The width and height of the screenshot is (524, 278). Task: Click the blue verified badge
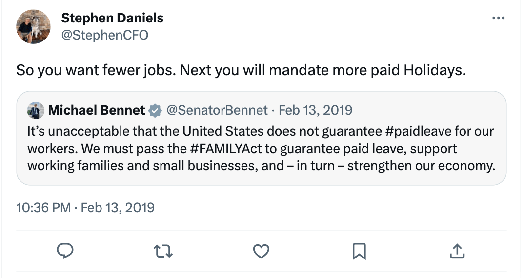click(155, 111)
